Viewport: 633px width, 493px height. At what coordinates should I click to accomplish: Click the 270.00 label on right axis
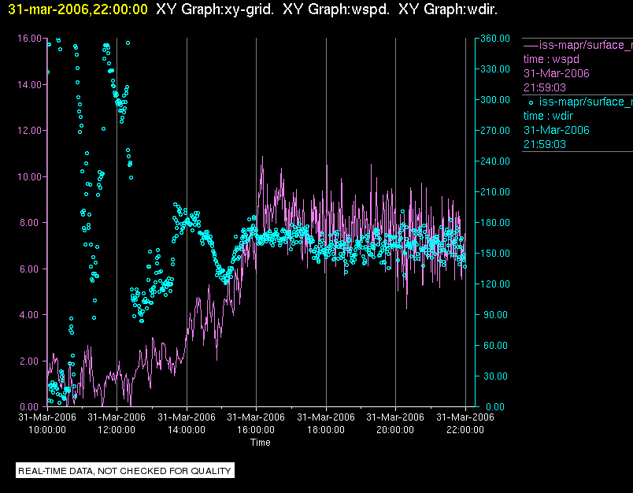[495, 131]
